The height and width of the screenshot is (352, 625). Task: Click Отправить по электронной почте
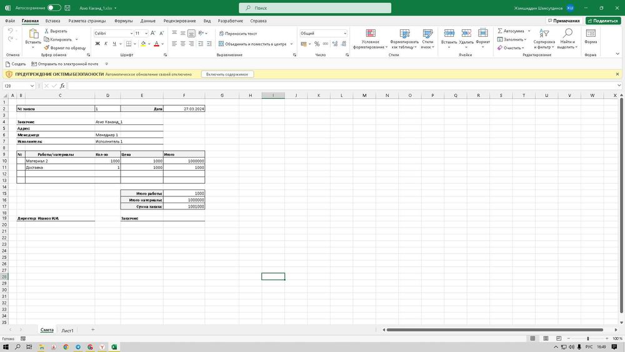(64, 64)
